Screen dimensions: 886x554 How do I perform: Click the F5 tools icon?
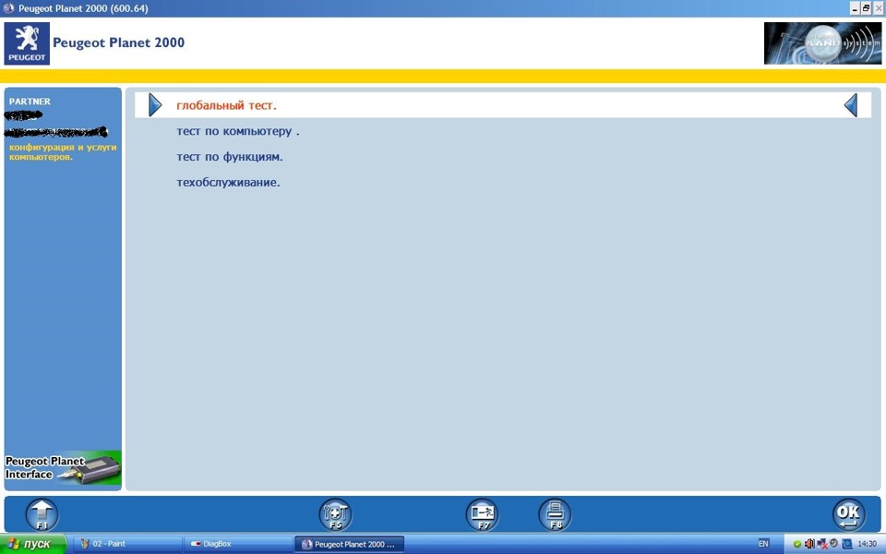tap(336, 515)
